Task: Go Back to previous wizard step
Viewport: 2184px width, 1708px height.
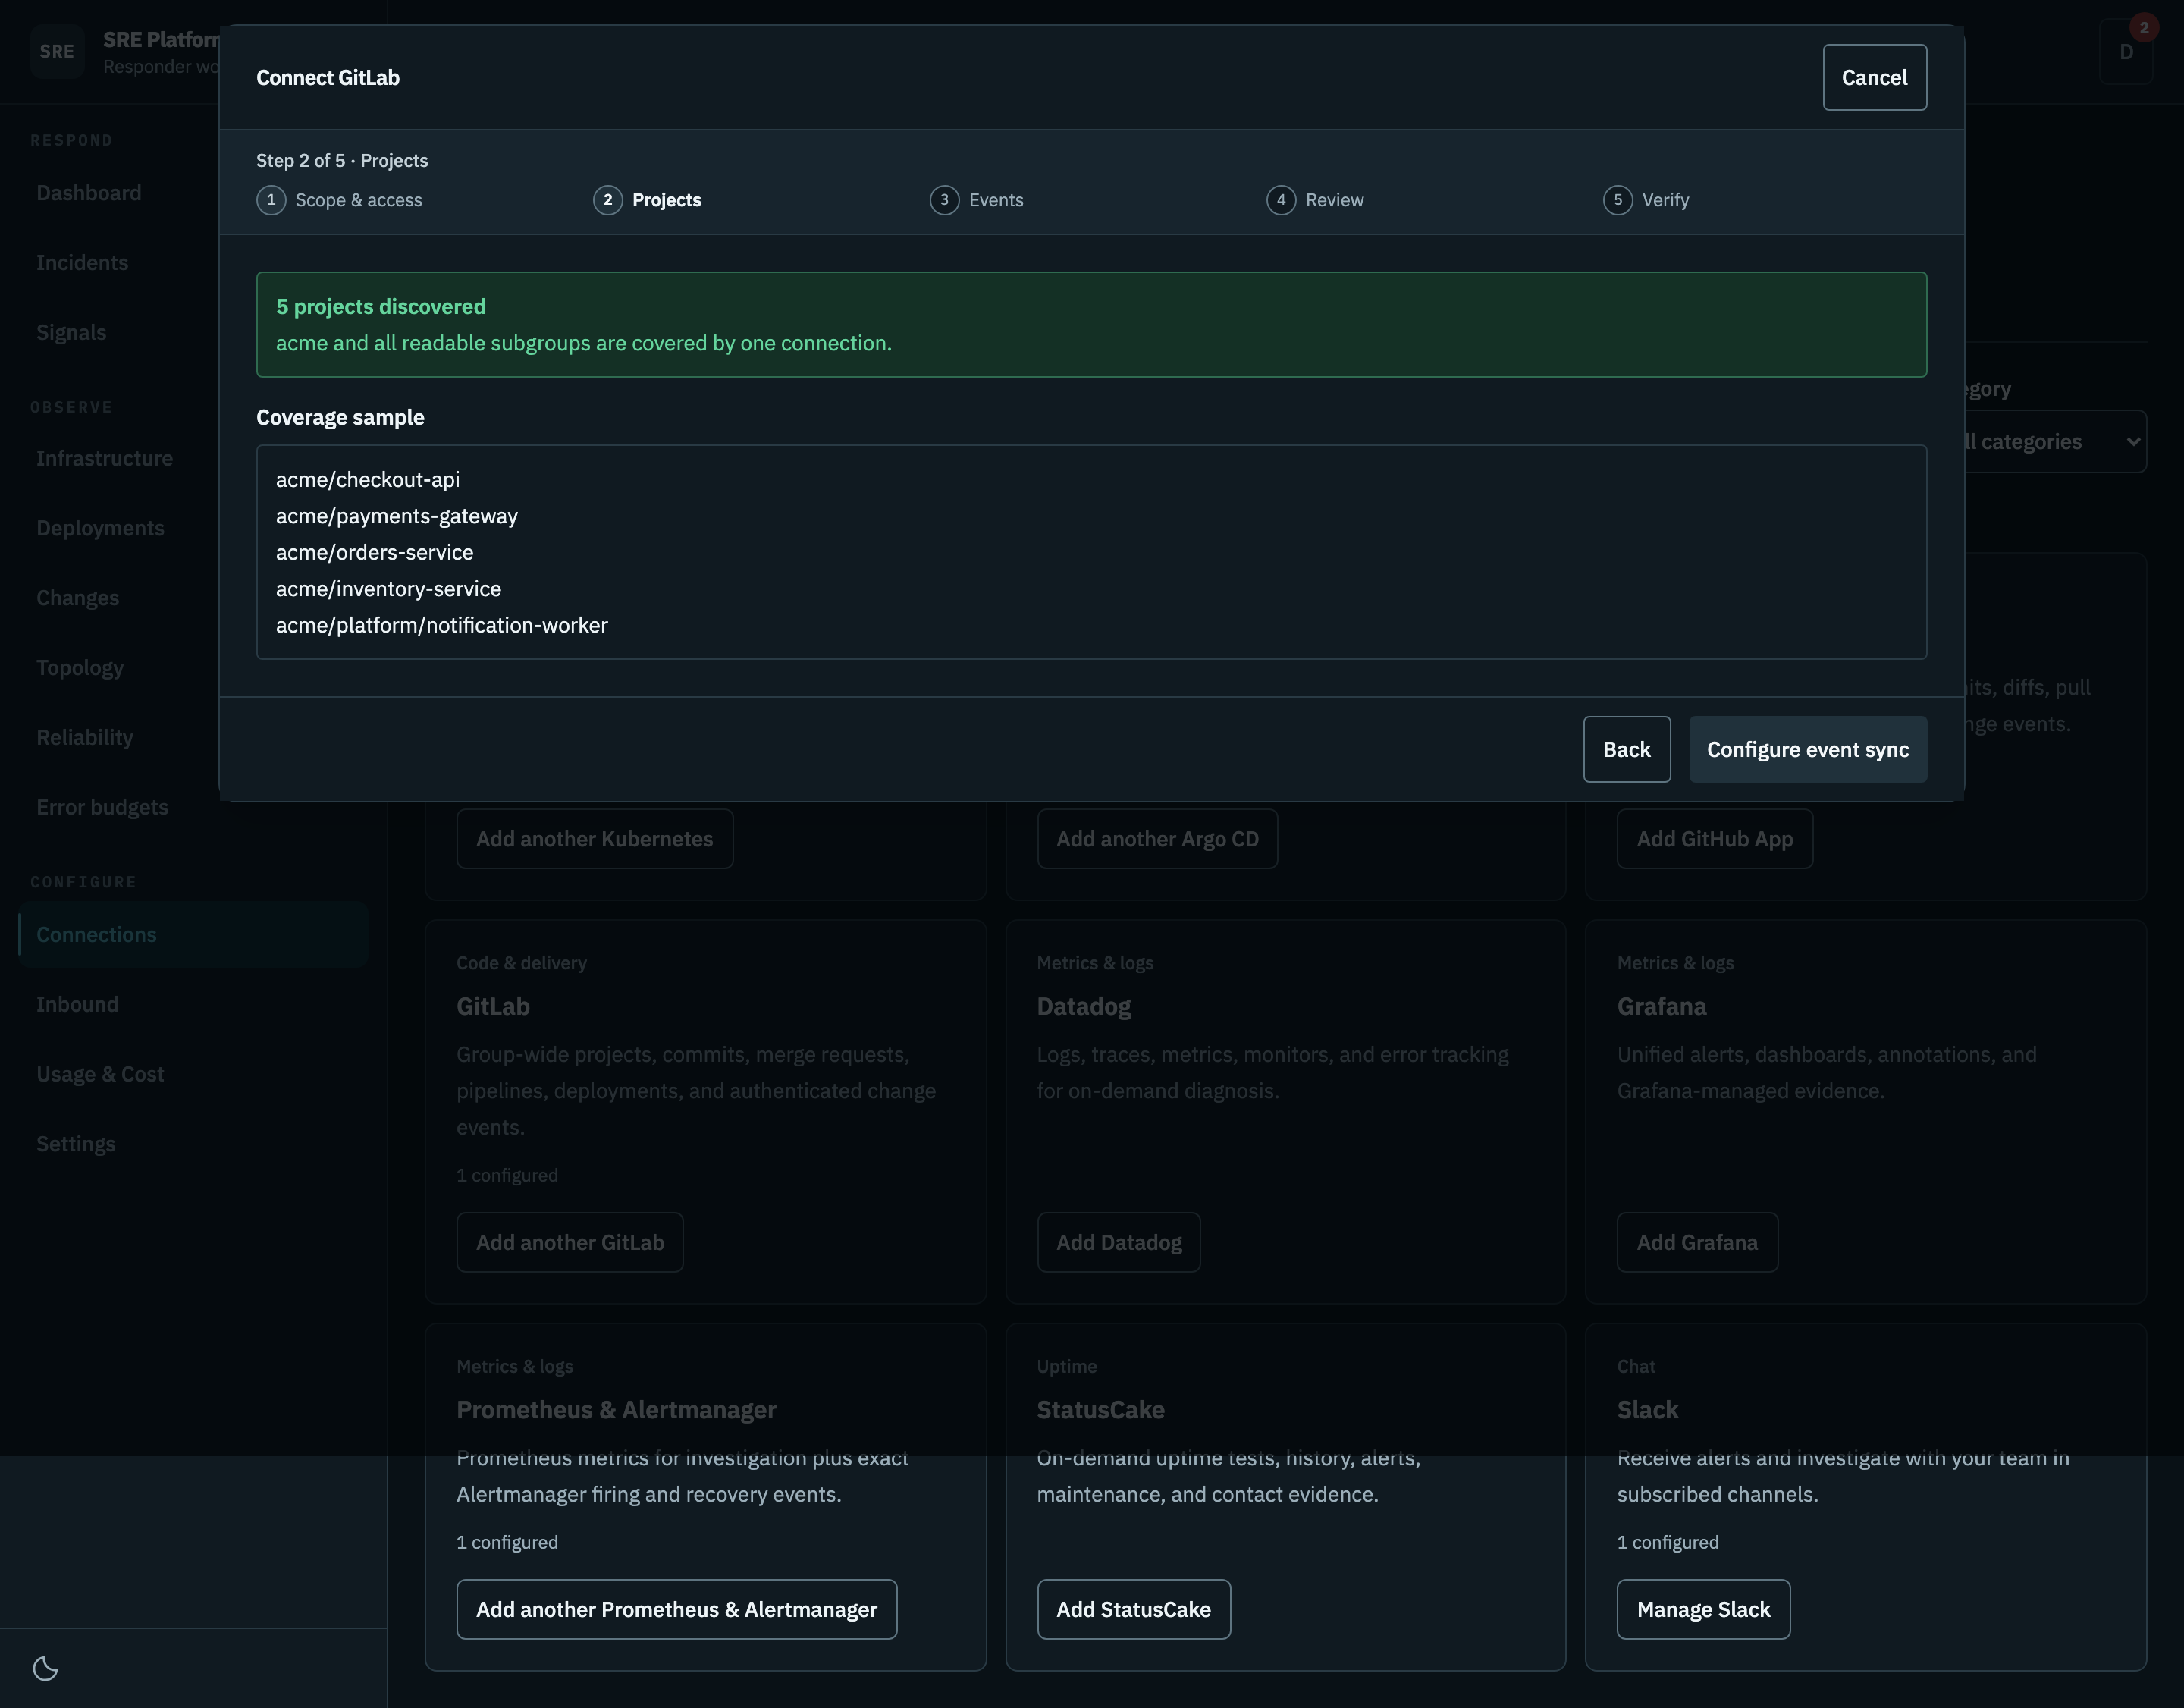Action: [x=1626, y=749]
